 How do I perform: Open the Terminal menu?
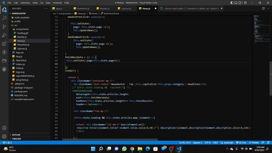pos(57,3)
